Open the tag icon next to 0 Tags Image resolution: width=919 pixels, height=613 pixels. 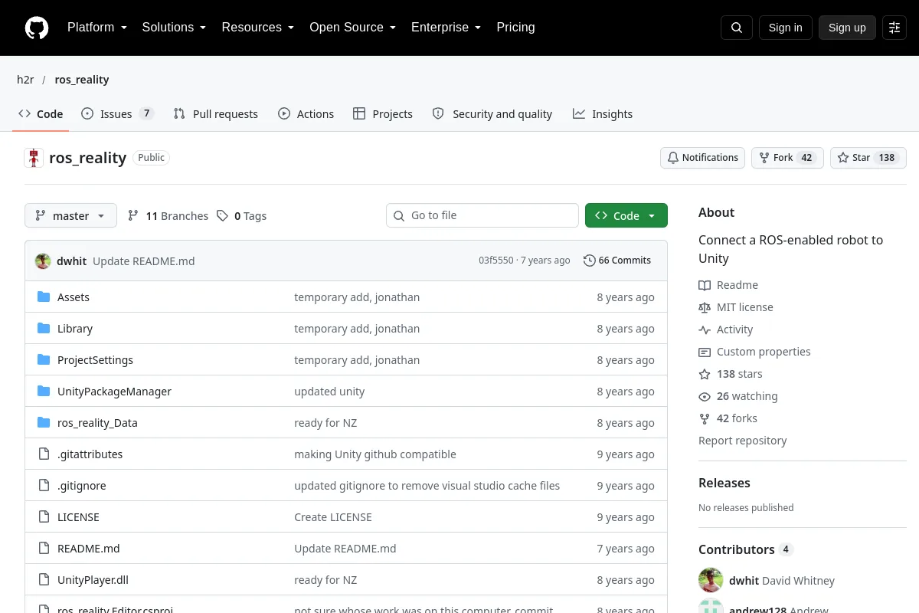[222, 216]
